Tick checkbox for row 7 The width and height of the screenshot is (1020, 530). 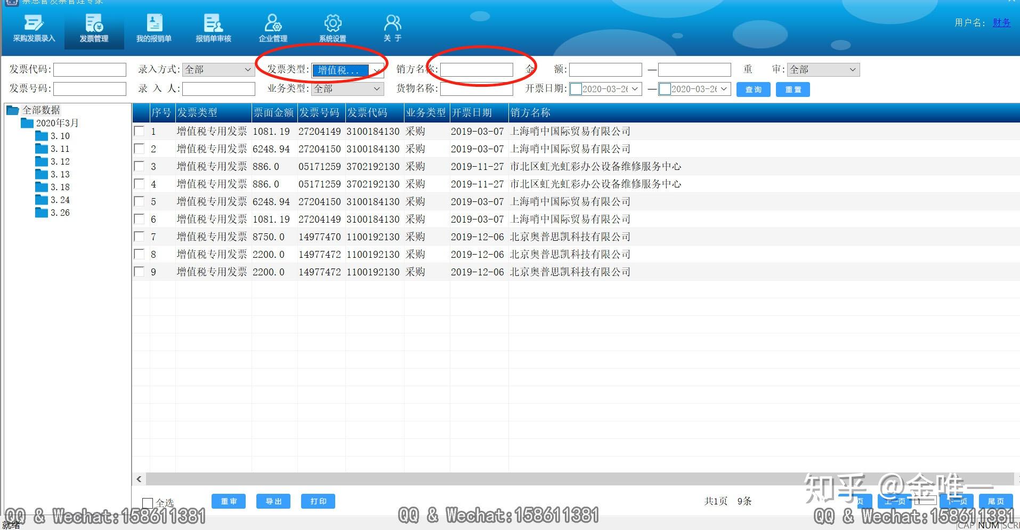coord(139,237)
